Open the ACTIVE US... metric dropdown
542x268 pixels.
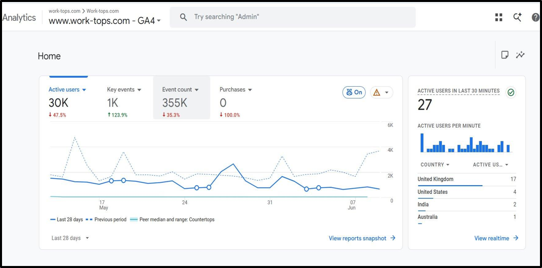point(490,165)
